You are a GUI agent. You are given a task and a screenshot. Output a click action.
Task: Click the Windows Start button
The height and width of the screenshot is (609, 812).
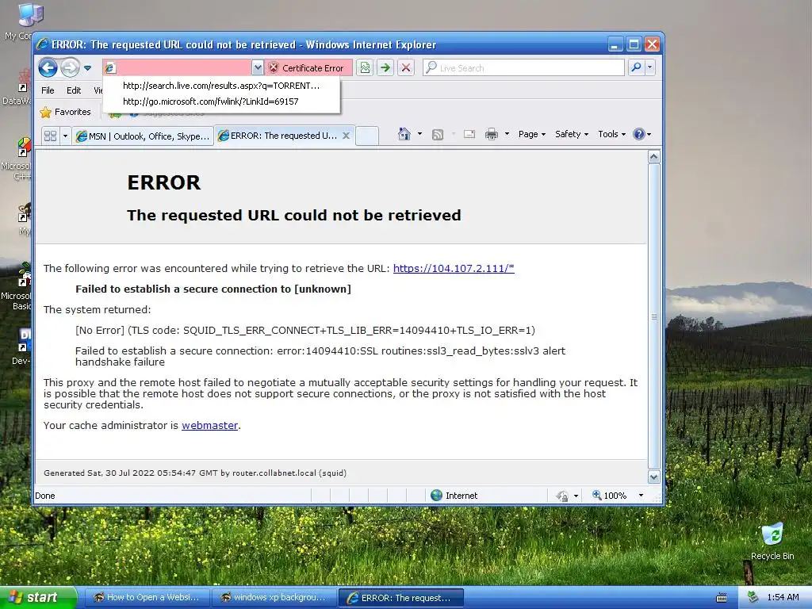(38, 598)
